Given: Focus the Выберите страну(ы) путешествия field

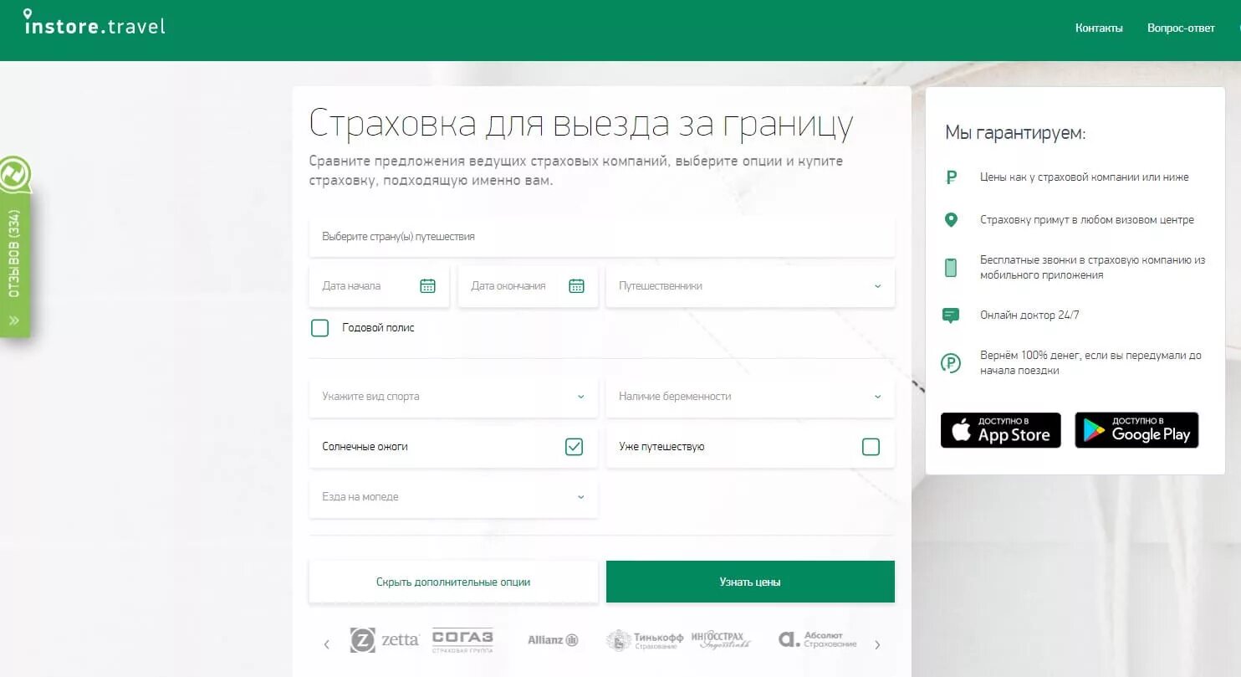Looking at the screenshot, I should coord(602,237).
